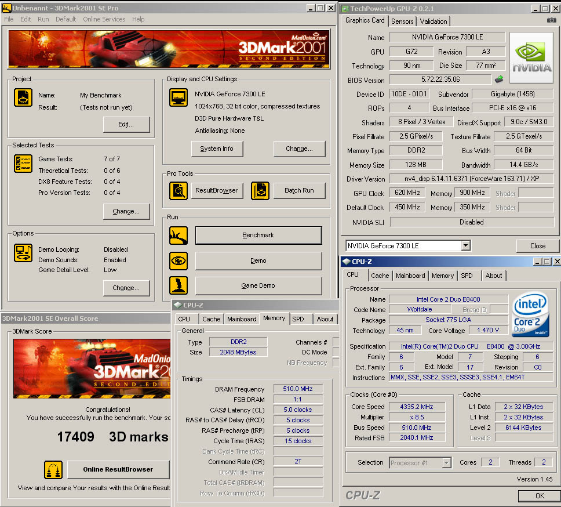The image size is (561, 507).
Task: Click the Batch Run button
Action: click(300, 190)
